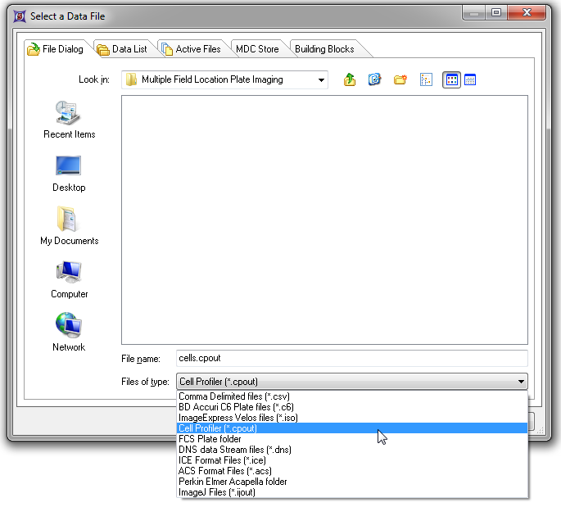561x507 pixels.
Task: Switch to list view icon
Action: pyautogui.click(x=426, y=79)
